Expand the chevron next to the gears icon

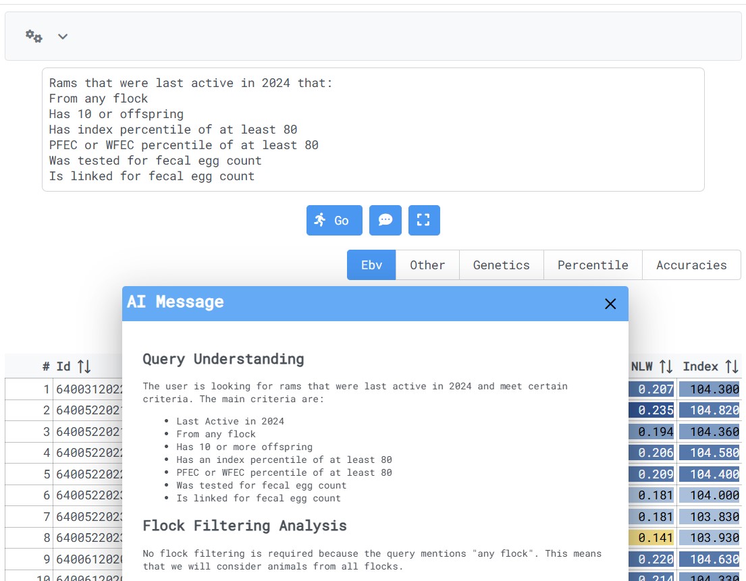(63, 36)
